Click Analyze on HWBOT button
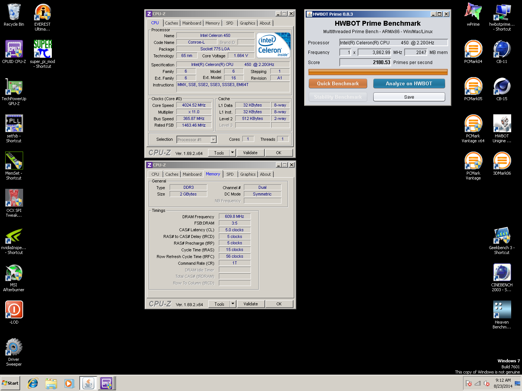This screenshot has width=522, height=391. (x=409, y=83)
